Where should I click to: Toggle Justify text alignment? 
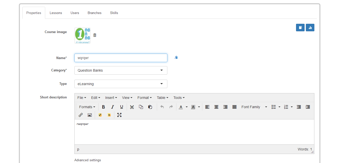click(x=234, y=107)
